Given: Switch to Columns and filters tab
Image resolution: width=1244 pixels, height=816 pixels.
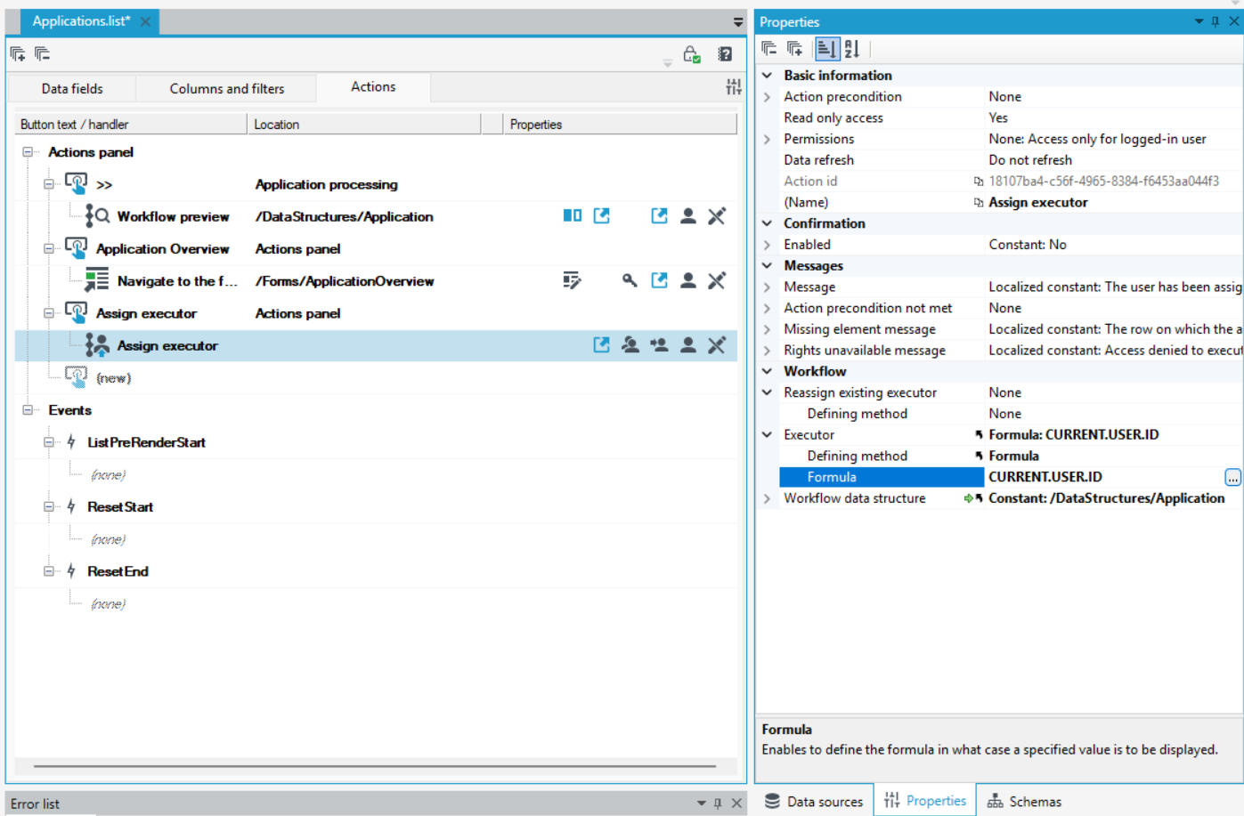Looking at the screenshot, I should click(227, 89).
